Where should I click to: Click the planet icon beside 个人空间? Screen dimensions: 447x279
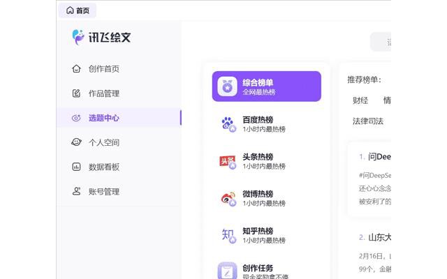pos(76,142)
